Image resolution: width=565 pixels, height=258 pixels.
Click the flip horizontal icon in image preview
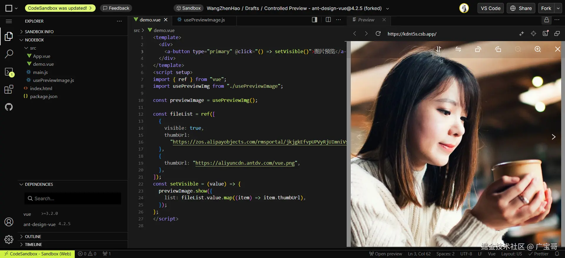[x=458, y=49]
